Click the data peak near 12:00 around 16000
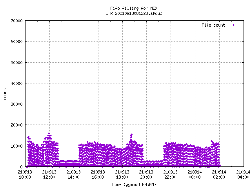Viewport: 251px width, 188px height. [49, 133]
